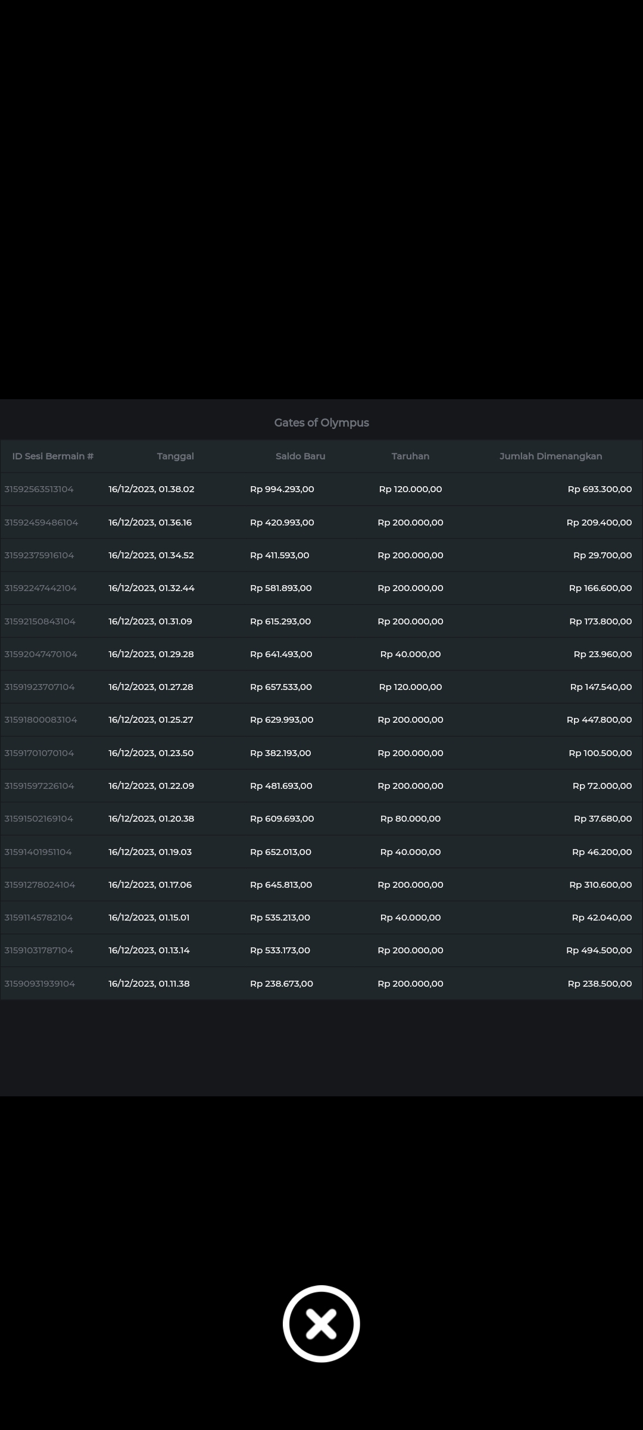The image size is (643, 1430).
Task: Open session ID 31591800083104
Action: coord(40,720)
